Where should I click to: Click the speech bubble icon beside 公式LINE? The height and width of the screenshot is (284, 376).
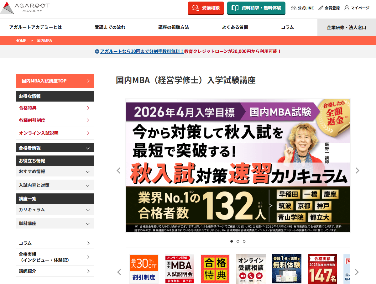pos(294,8)
